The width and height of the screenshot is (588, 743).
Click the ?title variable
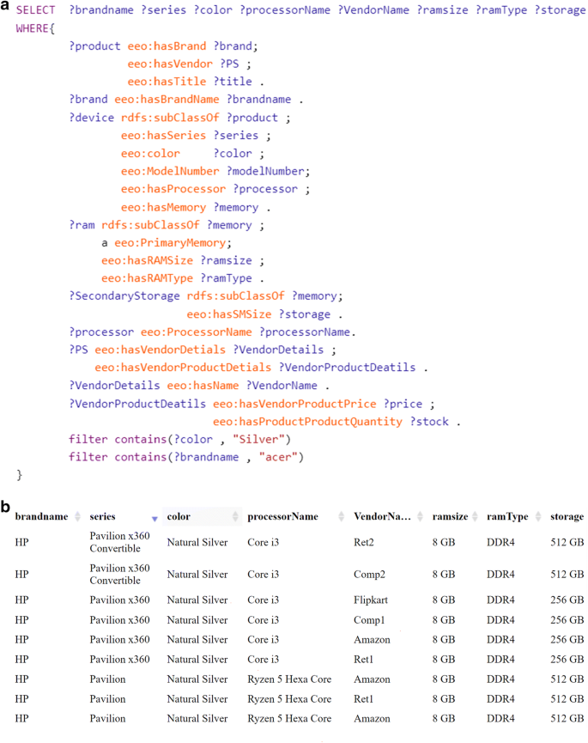click(x=233, y=82)
